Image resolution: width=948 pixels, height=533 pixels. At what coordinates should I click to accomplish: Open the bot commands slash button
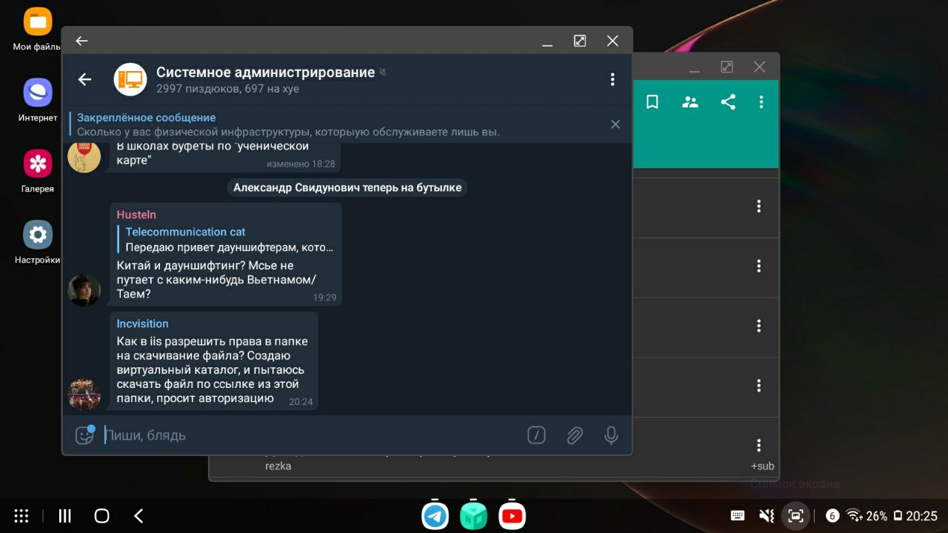[x=536, y=435]
